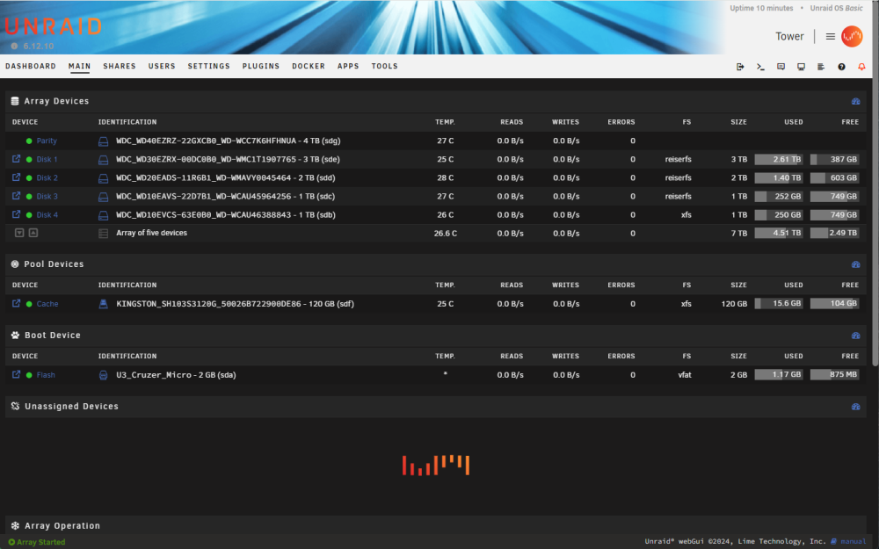Click the up arrow toggle in array totals row
This screenshot has height=549, width=879.
coord(33,233)
